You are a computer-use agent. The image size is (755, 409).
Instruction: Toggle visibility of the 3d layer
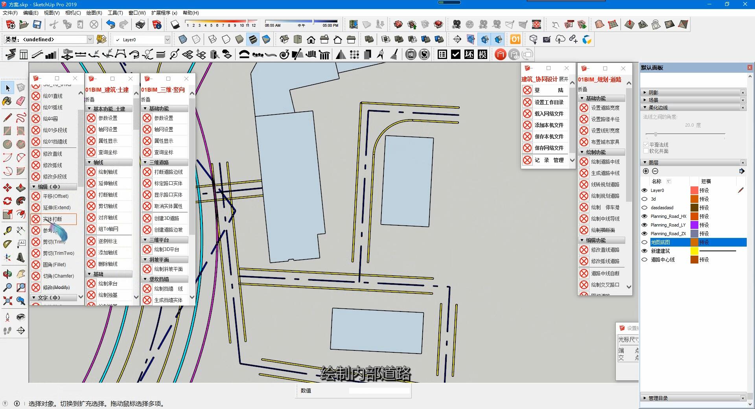(x=645, y=199)
